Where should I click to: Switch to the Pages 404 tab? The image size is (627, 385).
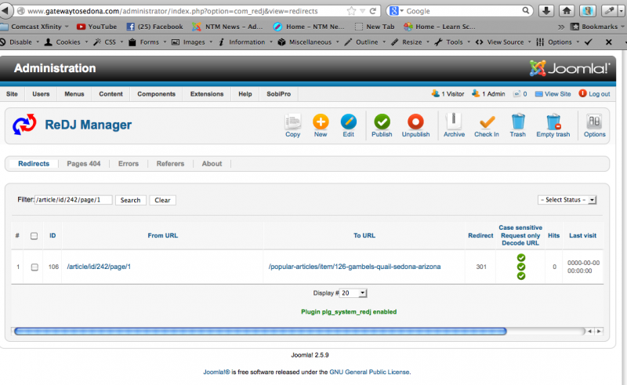click(x=84, y=164)
